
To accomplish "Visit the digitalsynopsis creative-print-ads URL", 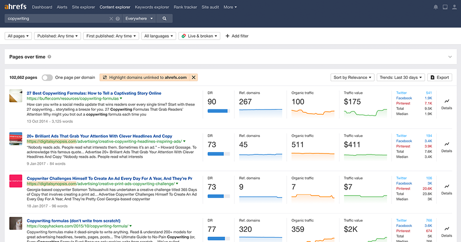I will pos(101,183).
